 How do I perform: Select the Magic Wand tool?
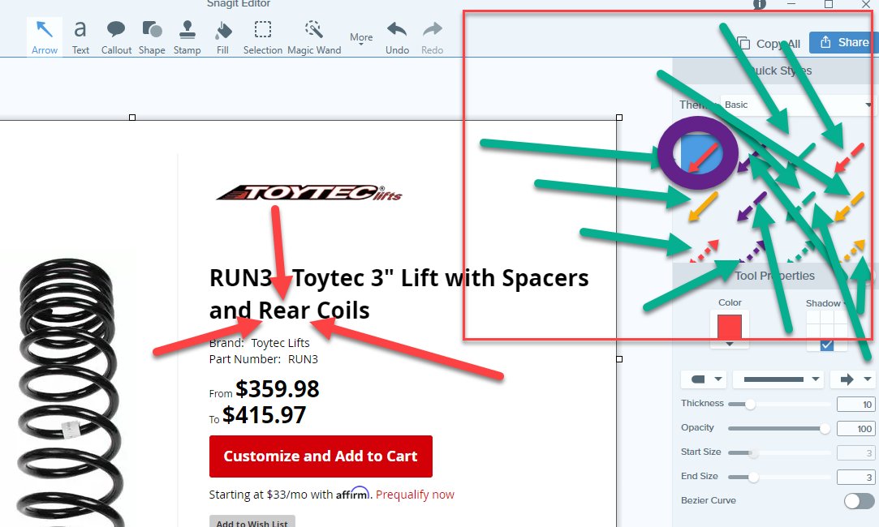click(314, 37)
